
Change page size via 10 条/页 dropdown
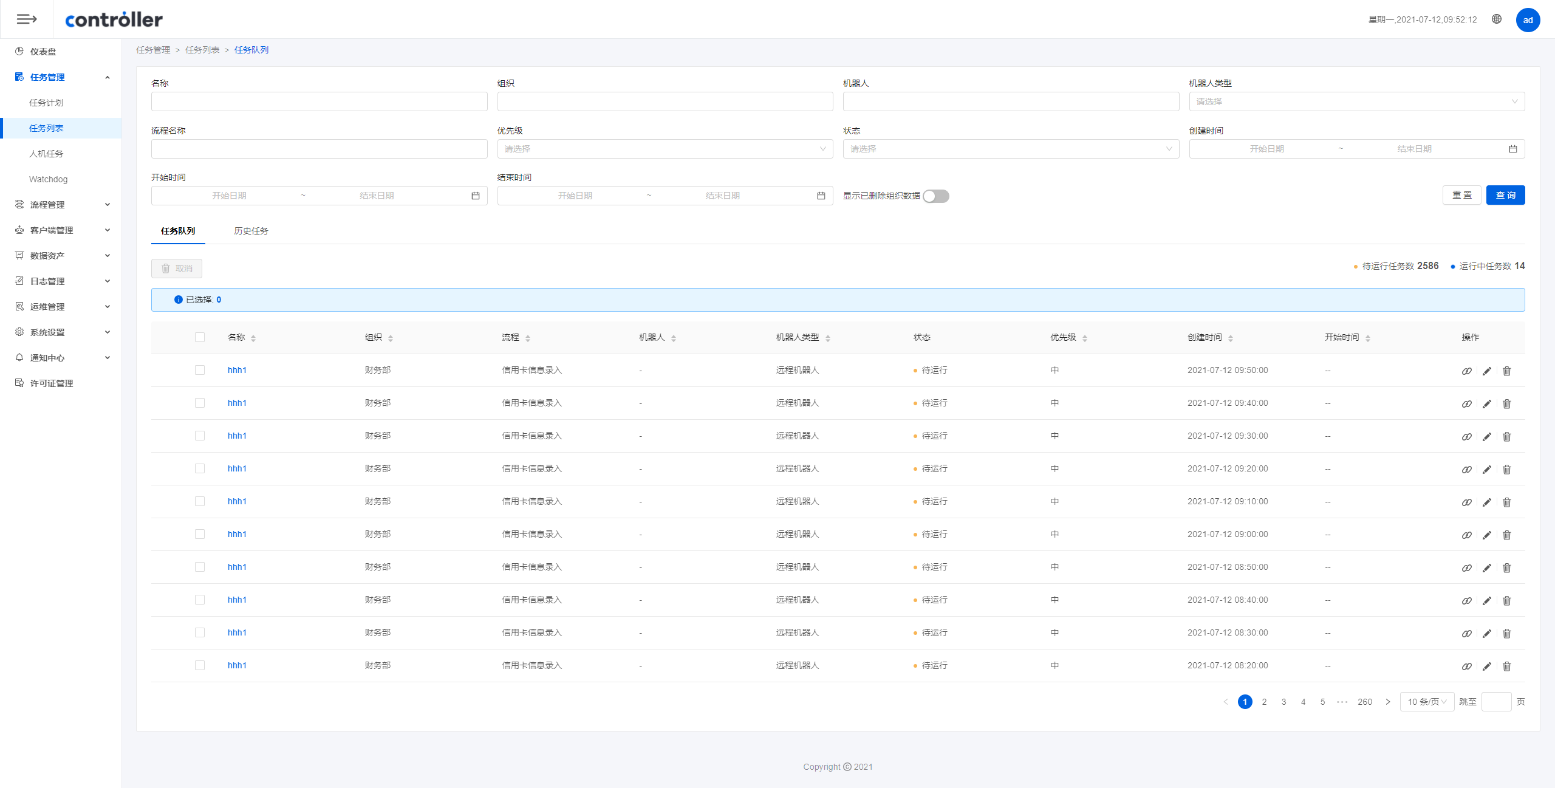pos(1427,702)
